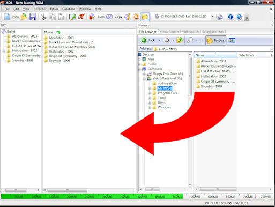Open the Recorder menu
Screen dimensions: 275x207
pos(40,9)
